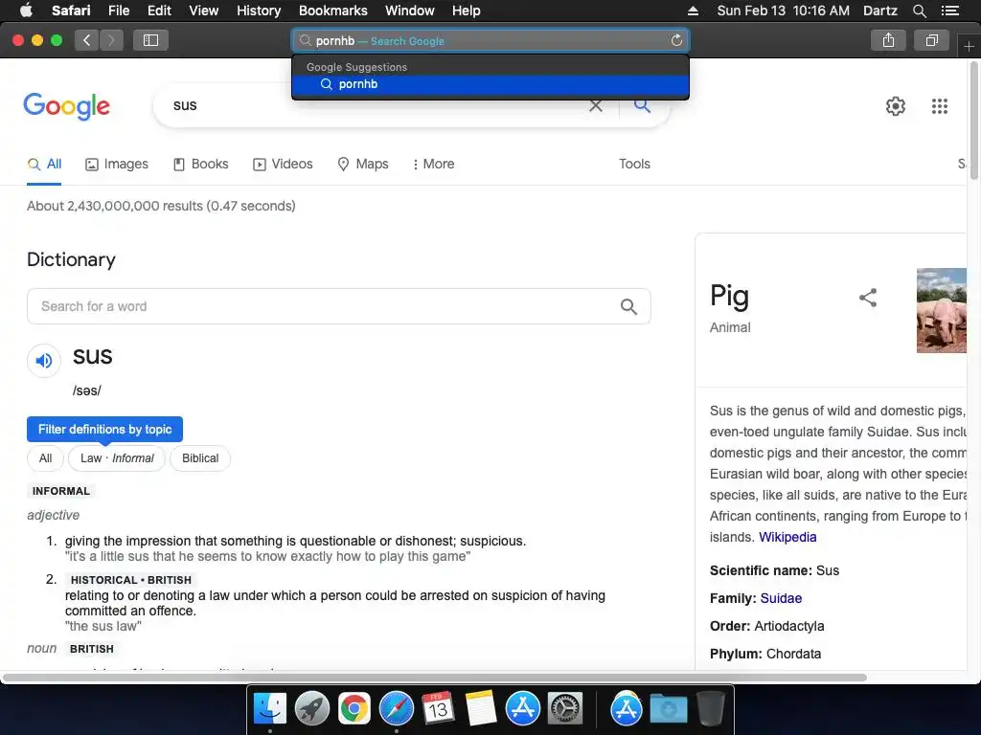Select the Law Informal filter chip
Screen dimensions: 981x735
pyautogui.click(x=117, y=458)
